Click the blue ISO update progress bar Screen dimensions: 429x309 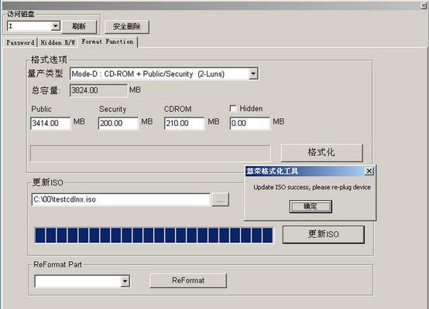(x=154, y=236)
